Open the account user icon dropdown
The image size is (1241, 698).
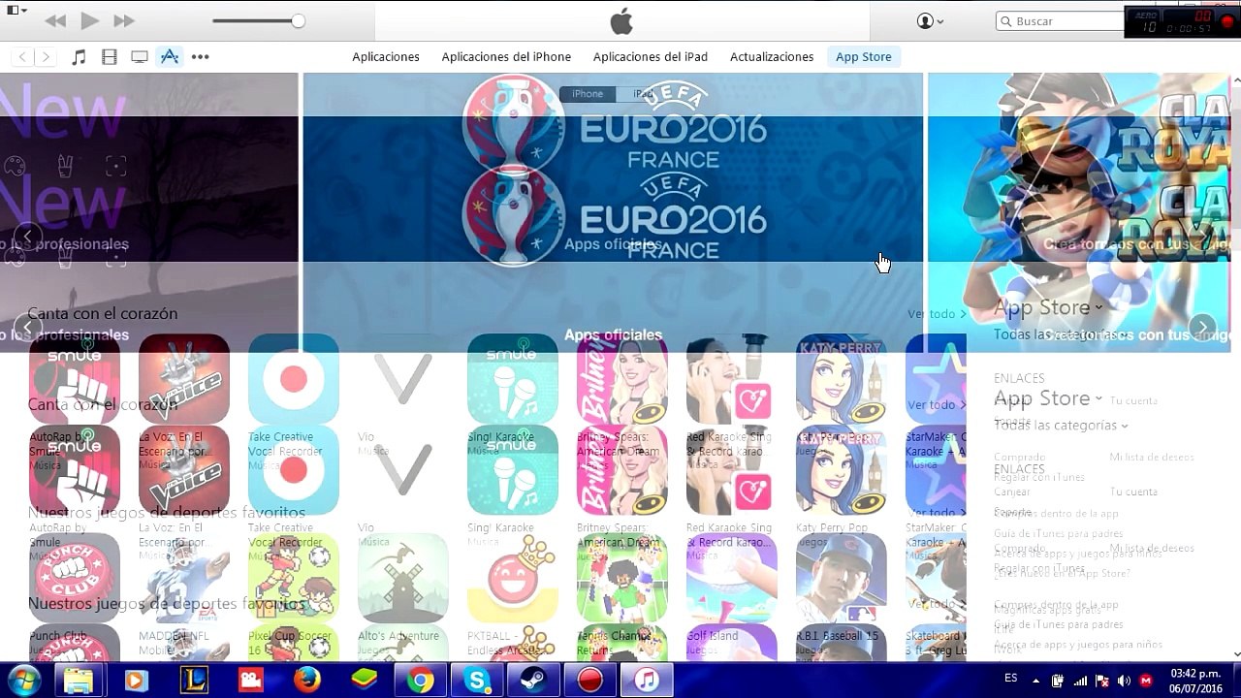click(x=930, y=21)
